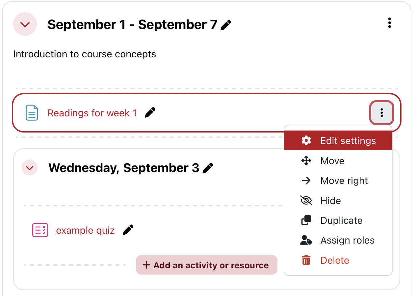Select Move right to indent the activity
Screen dimensions: 414x296
pos(344,181)
